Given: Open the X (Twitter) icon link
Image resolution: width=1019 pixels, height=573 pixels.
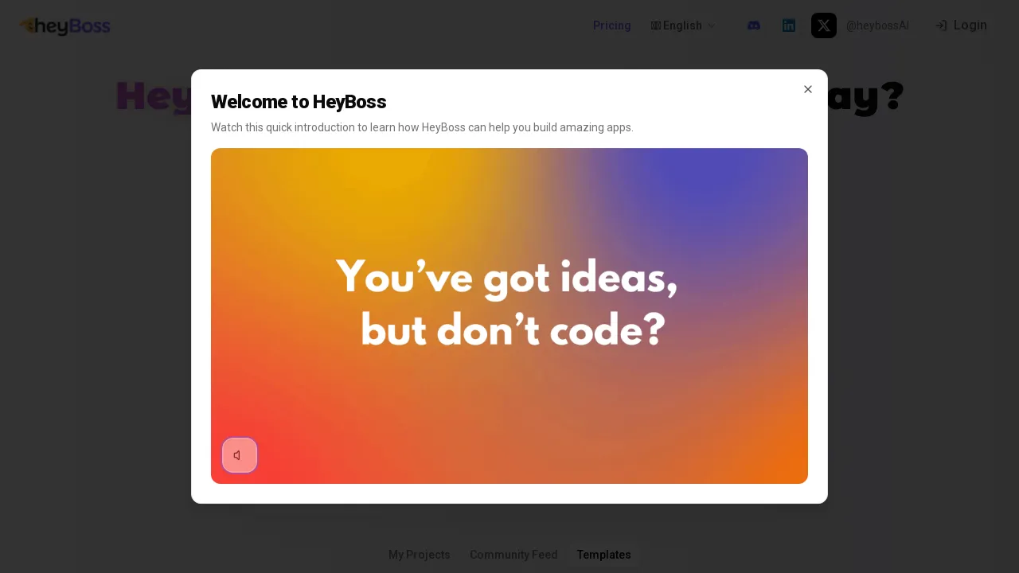Looking at the screenshot, I should pos(824,25).
